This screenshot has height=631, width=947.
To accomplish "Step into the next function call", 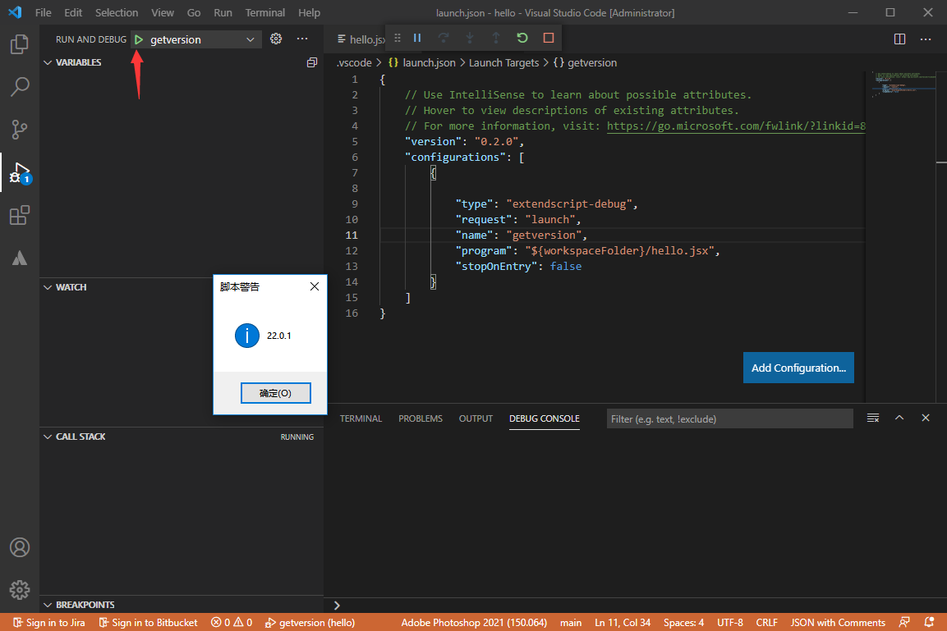I will (x=470, y=38).
